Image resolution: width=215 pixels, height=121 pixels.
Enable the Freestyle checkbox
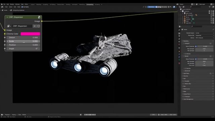click(x=184, y=96)
